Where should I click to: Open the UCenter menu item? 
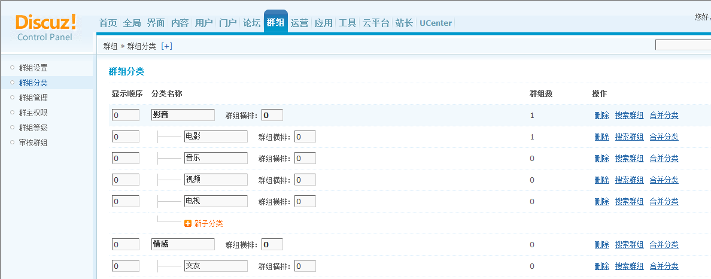pos(436,23)
